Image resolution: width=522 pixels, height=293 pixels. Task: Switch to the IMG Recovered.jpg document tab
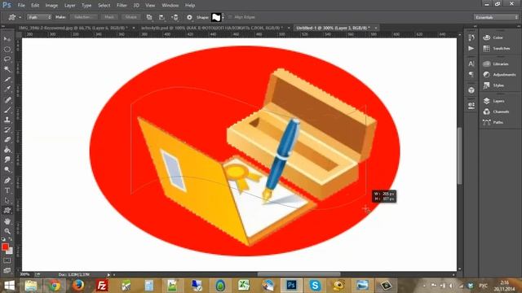click(x=73, y=28)
